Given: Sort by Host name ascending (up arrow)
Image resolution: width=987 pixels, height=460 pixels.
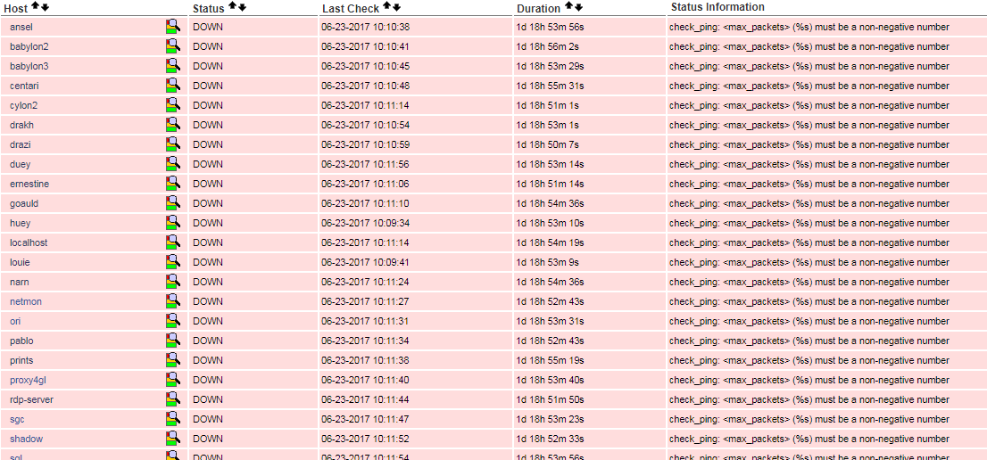Looking at the screenshot, I should pyautogui.click(x=35, y=7).
